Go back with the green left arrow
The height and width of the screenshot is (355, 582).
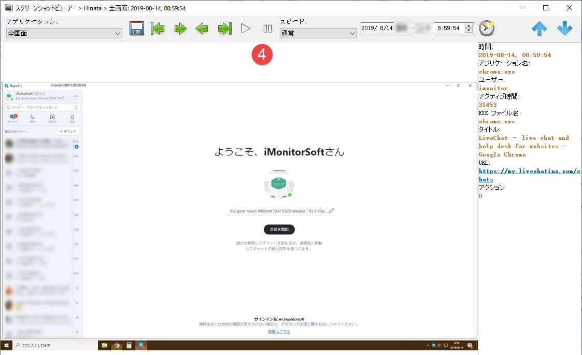(202, 29)
